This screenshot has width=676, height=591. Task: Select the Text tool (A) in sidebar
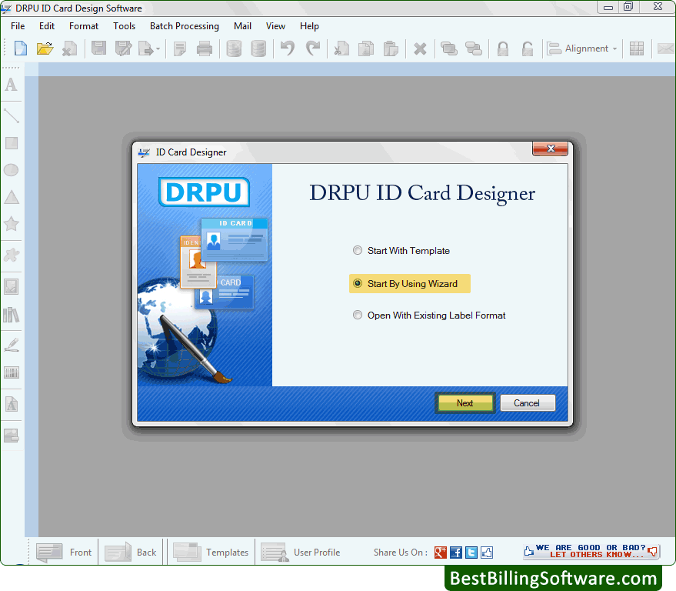(12, 85)
